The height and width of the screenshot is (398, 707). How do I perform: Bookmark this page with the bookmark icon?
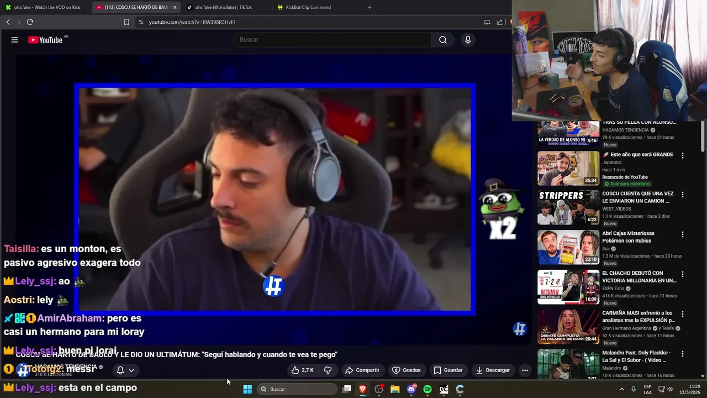pyautogui.click(x=126, y=22)
